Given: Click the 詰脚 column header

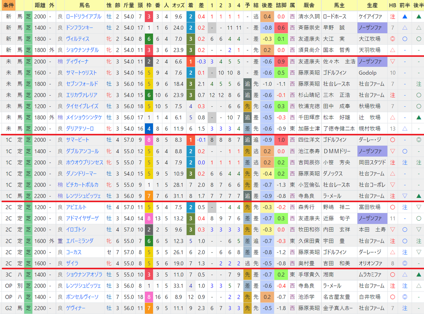Looking at the screenshot, I should (281, 5).
